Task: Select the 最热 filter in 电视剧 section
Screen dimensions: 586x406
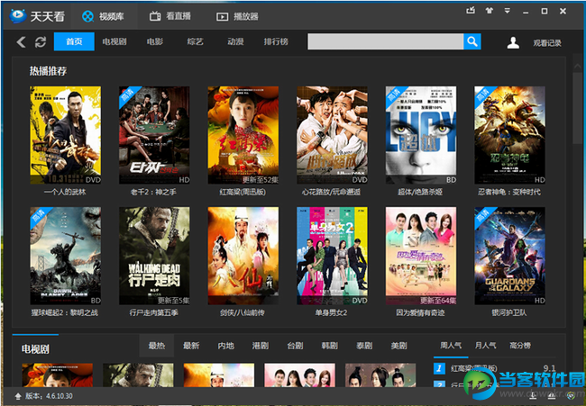Action: tap(157, 346)
